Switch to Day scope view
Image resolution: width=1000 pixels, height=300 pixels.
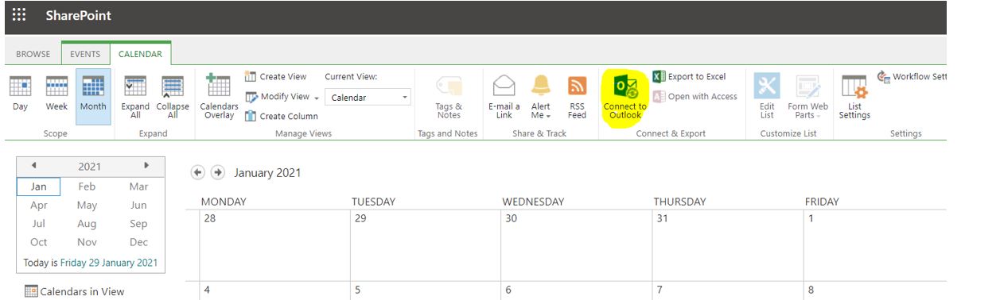click(x=20, y=95)
